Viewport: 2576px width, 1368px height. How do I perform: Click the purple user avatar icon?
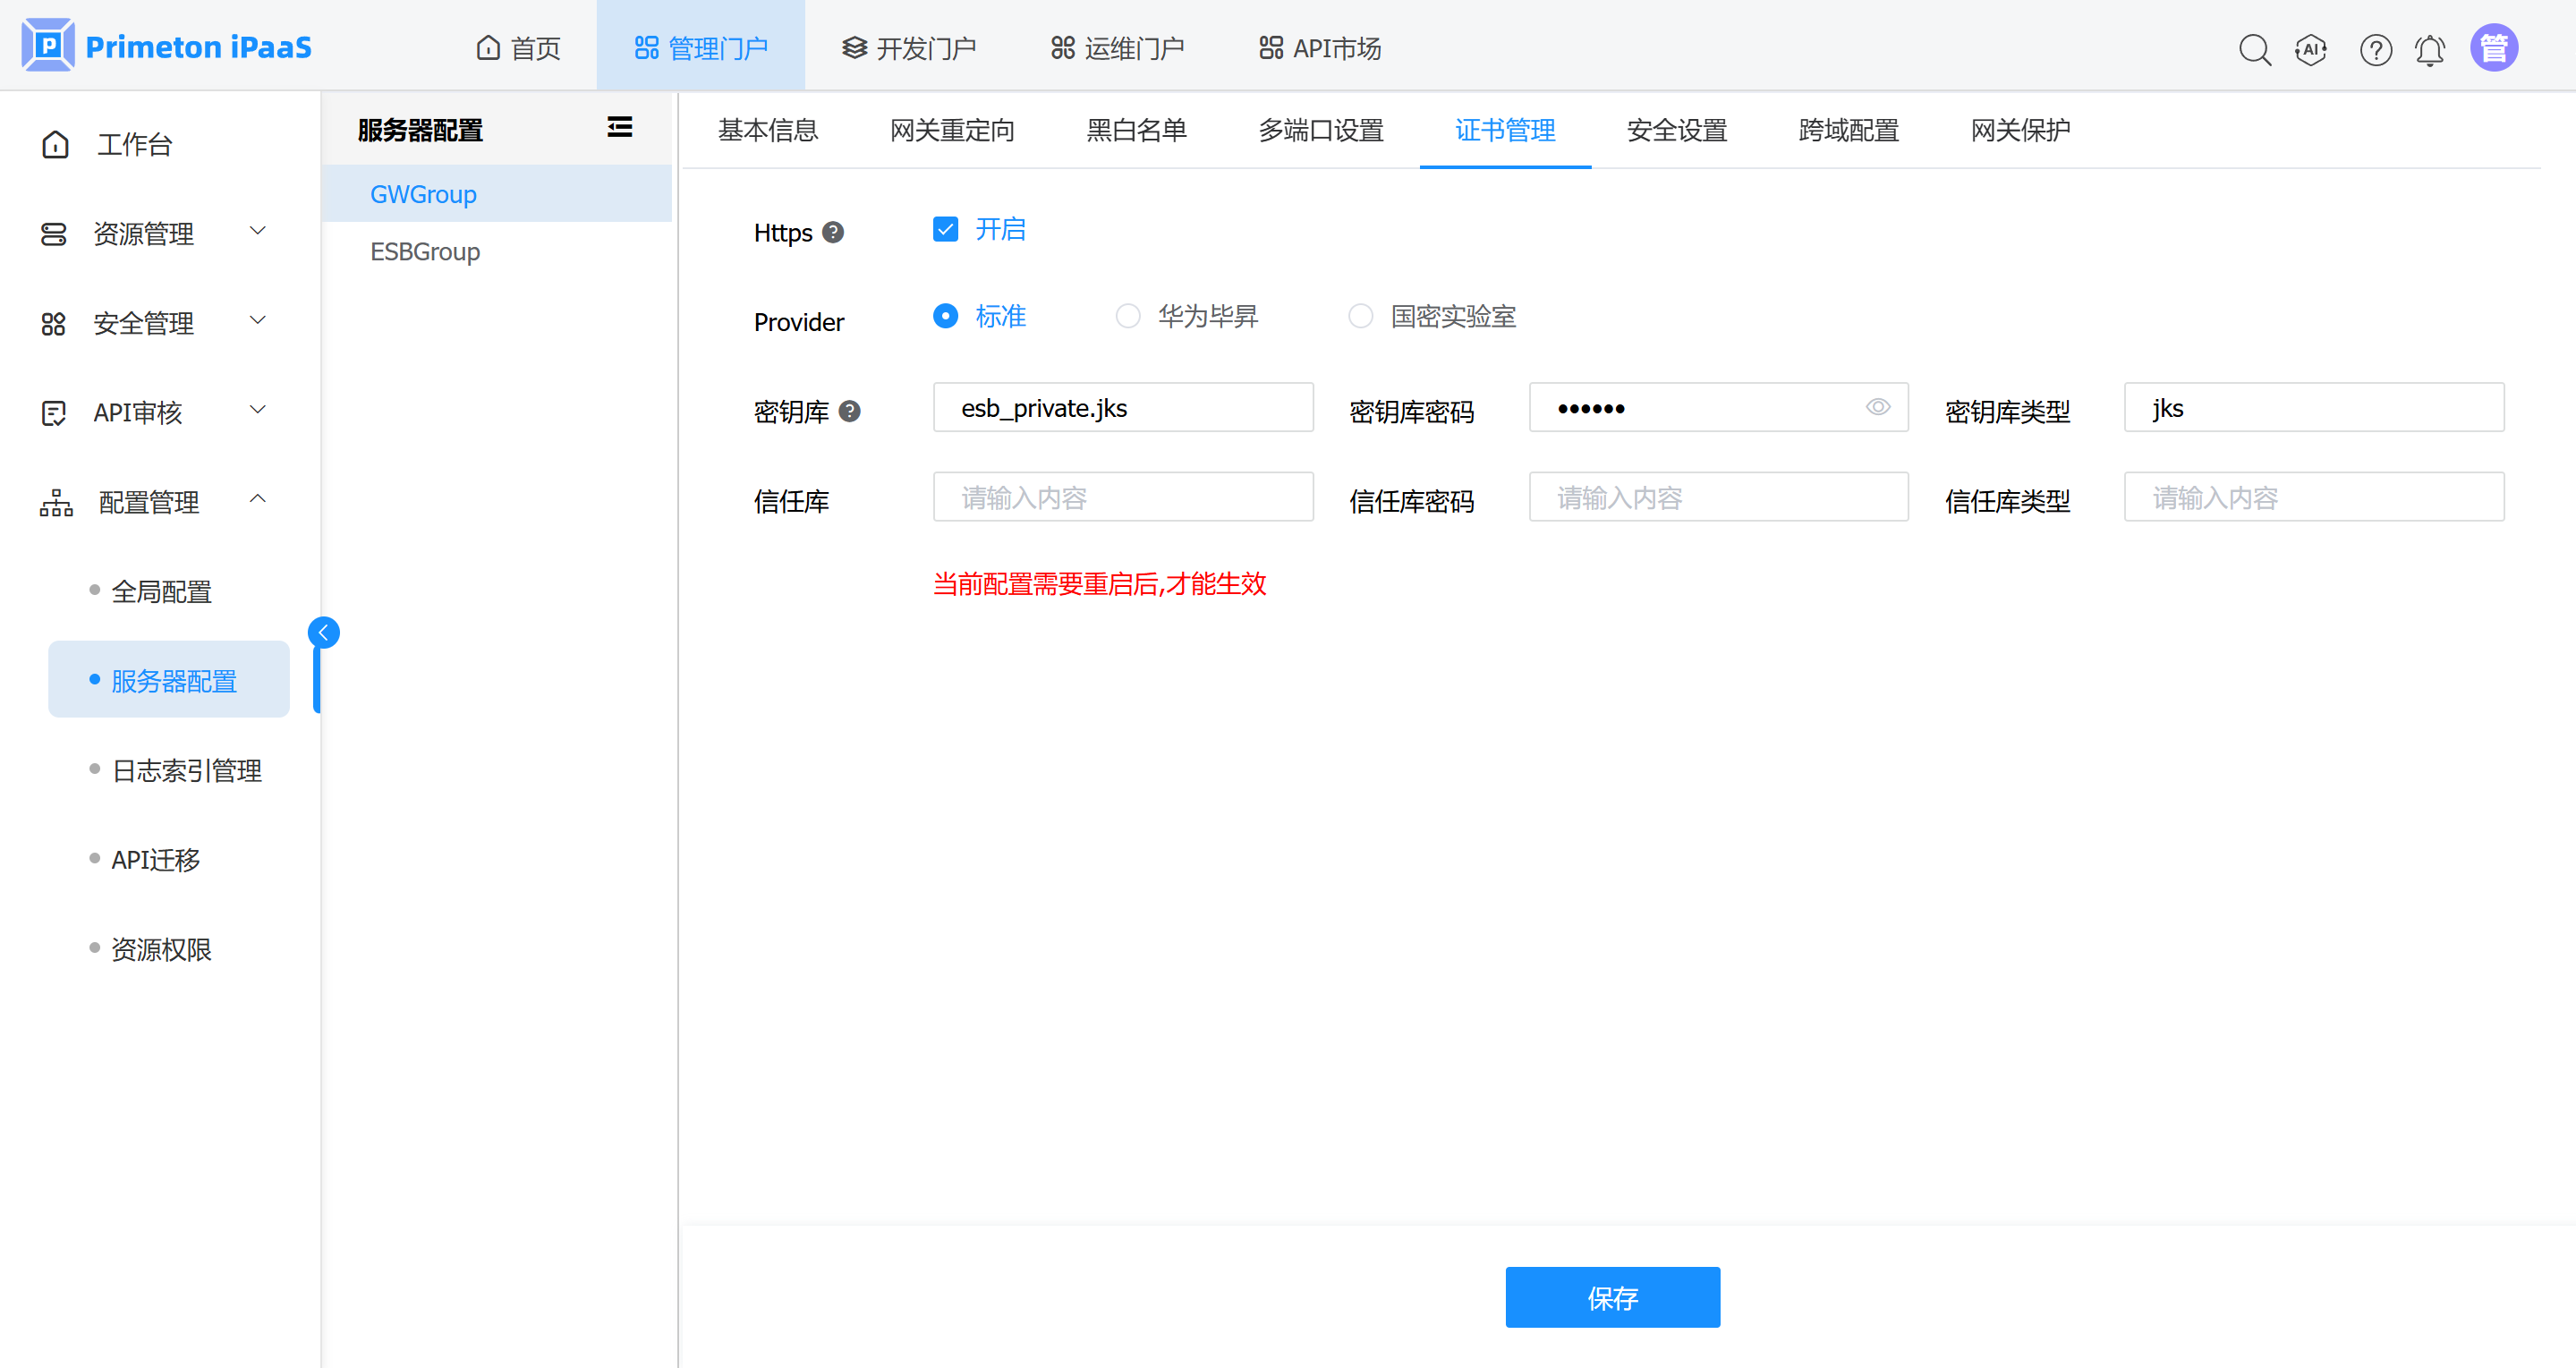pyautogui.click(x=2494, y=47)
